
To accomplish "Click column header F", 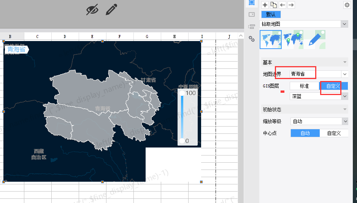I will (x=119, y=36).
